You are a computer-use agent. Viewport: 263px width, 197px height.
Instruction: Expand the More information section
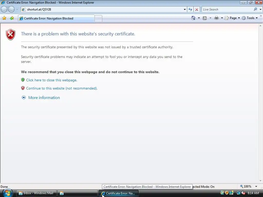click(x=41, y=97)
